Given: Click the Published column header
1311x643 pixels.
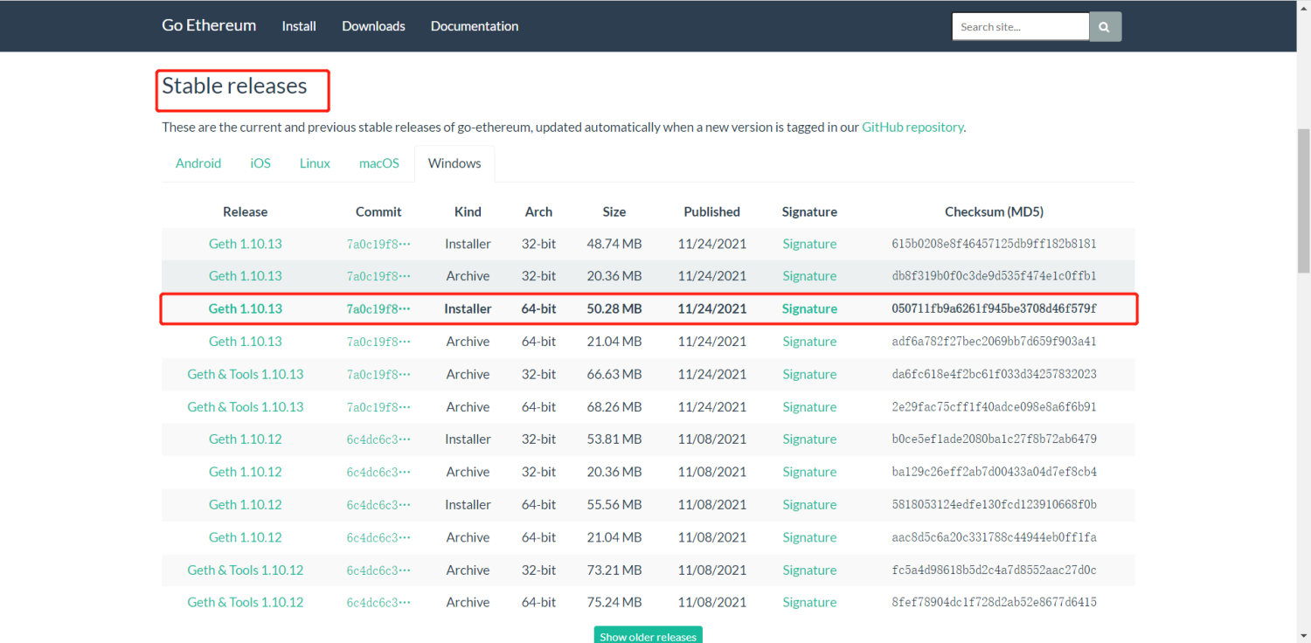Looking at the screenshot, I should point(711,211).
